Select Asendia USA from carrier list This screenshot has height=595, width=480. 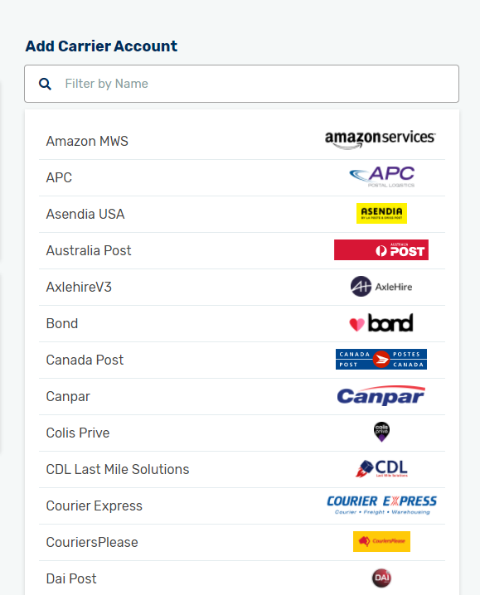85,214
